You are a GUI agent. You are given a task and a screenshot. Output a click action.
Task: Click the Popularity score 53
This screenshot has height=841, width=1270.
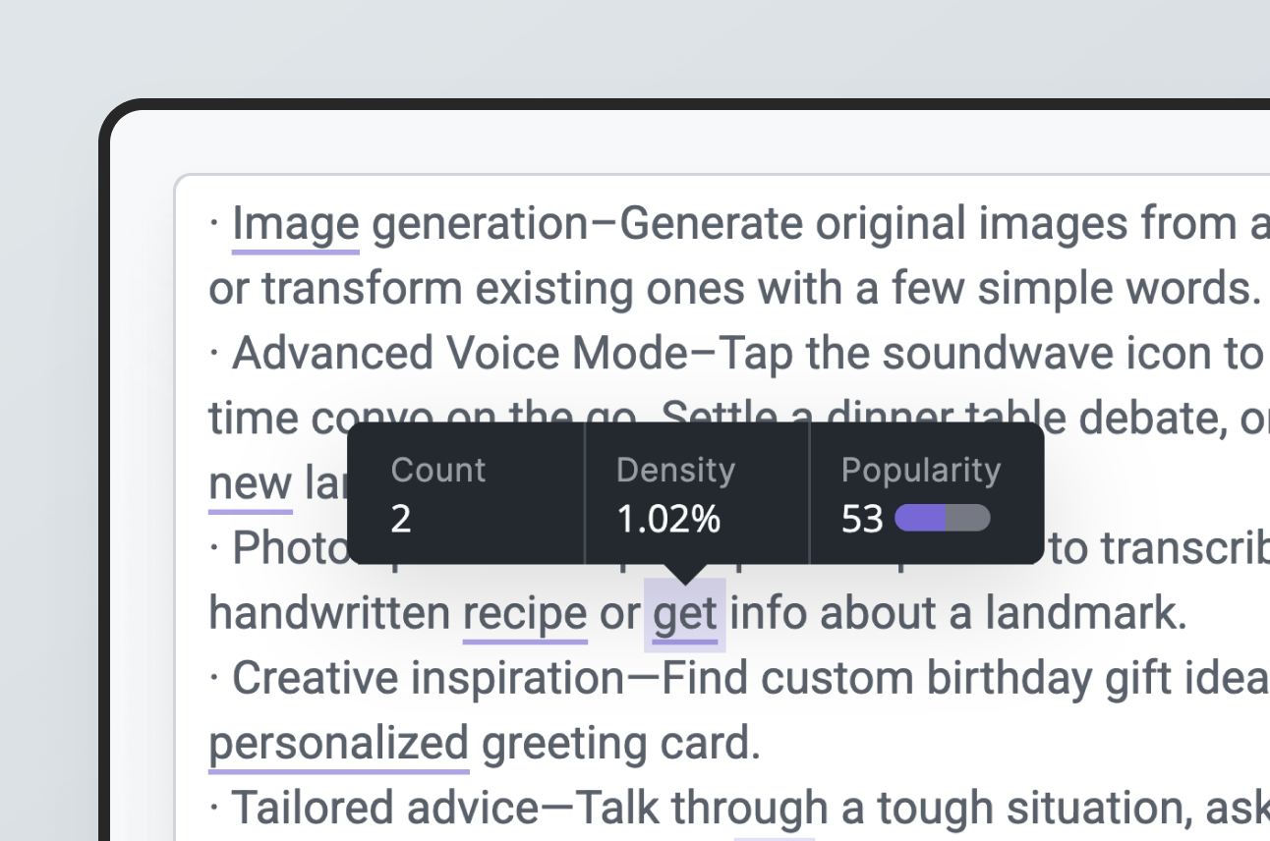click(x=862, y=519)
